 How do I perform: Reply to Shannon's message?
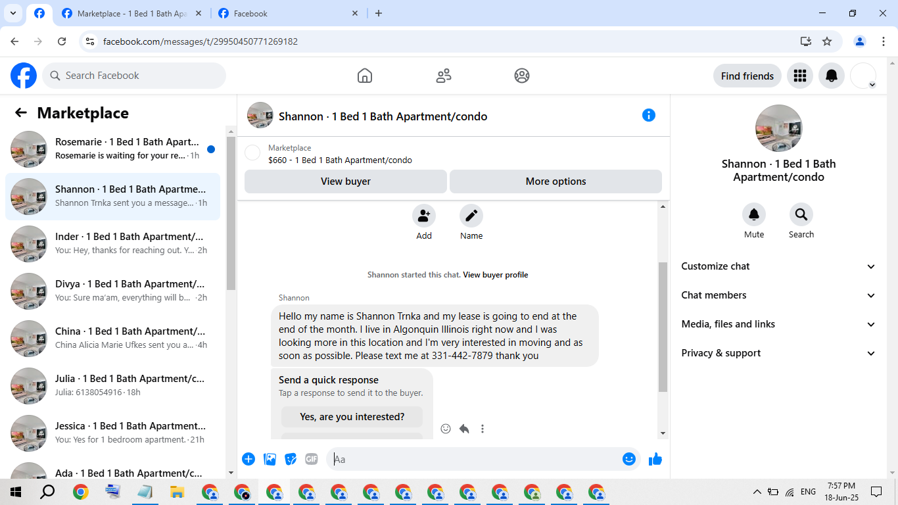pyautogui.click(x=464, y=429)
